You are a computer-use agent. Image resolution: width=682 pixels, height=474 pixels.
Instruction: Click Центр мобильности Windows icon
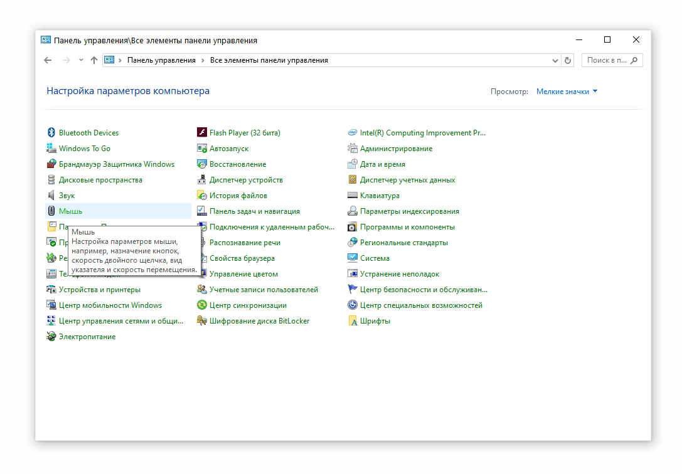point(51,305)
